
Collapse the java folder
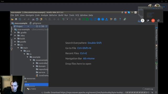tap(21, 51)
